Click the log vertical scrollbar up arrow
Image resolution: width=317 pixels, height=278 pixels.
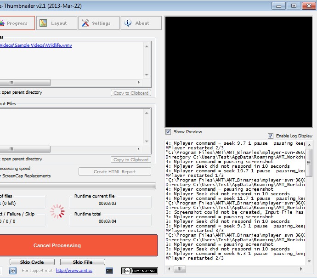click(x=309, y=145)
